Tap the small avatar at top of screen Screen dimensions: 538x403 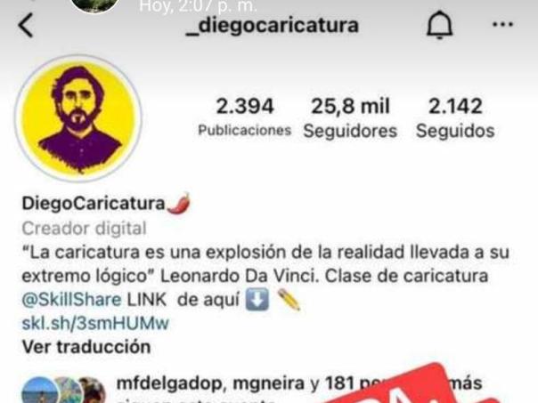point(94,5)
